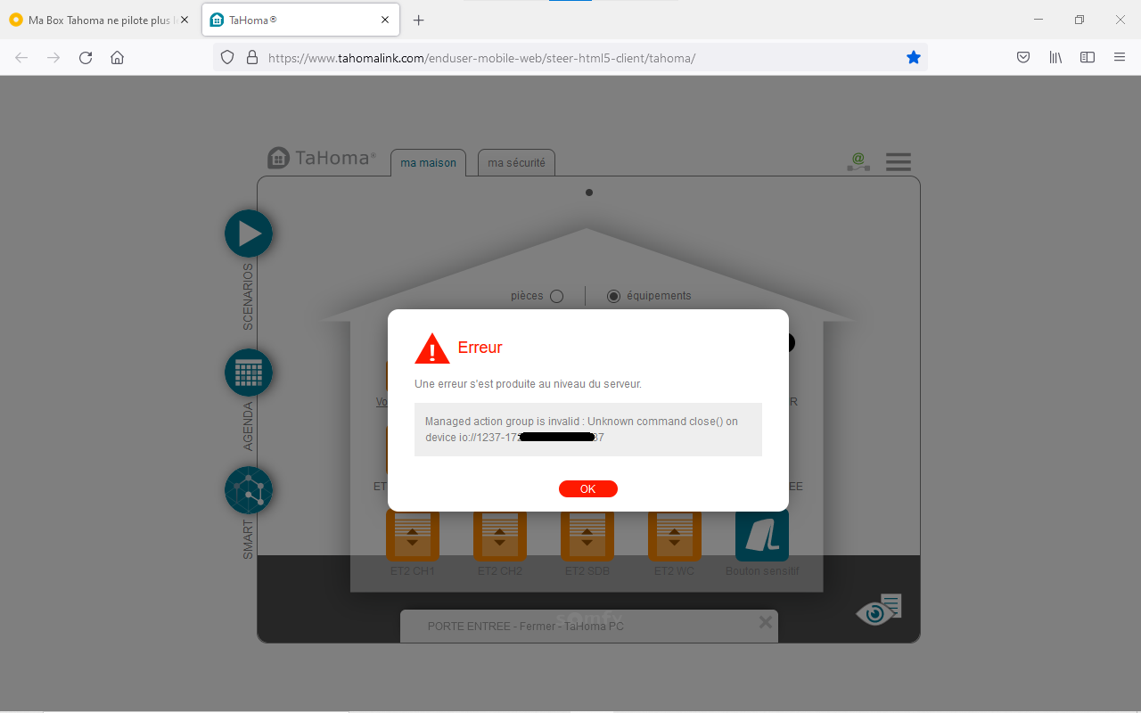1141x713 pixels.
Task: Click the Erreur dialog title
Action: point(480,348)
